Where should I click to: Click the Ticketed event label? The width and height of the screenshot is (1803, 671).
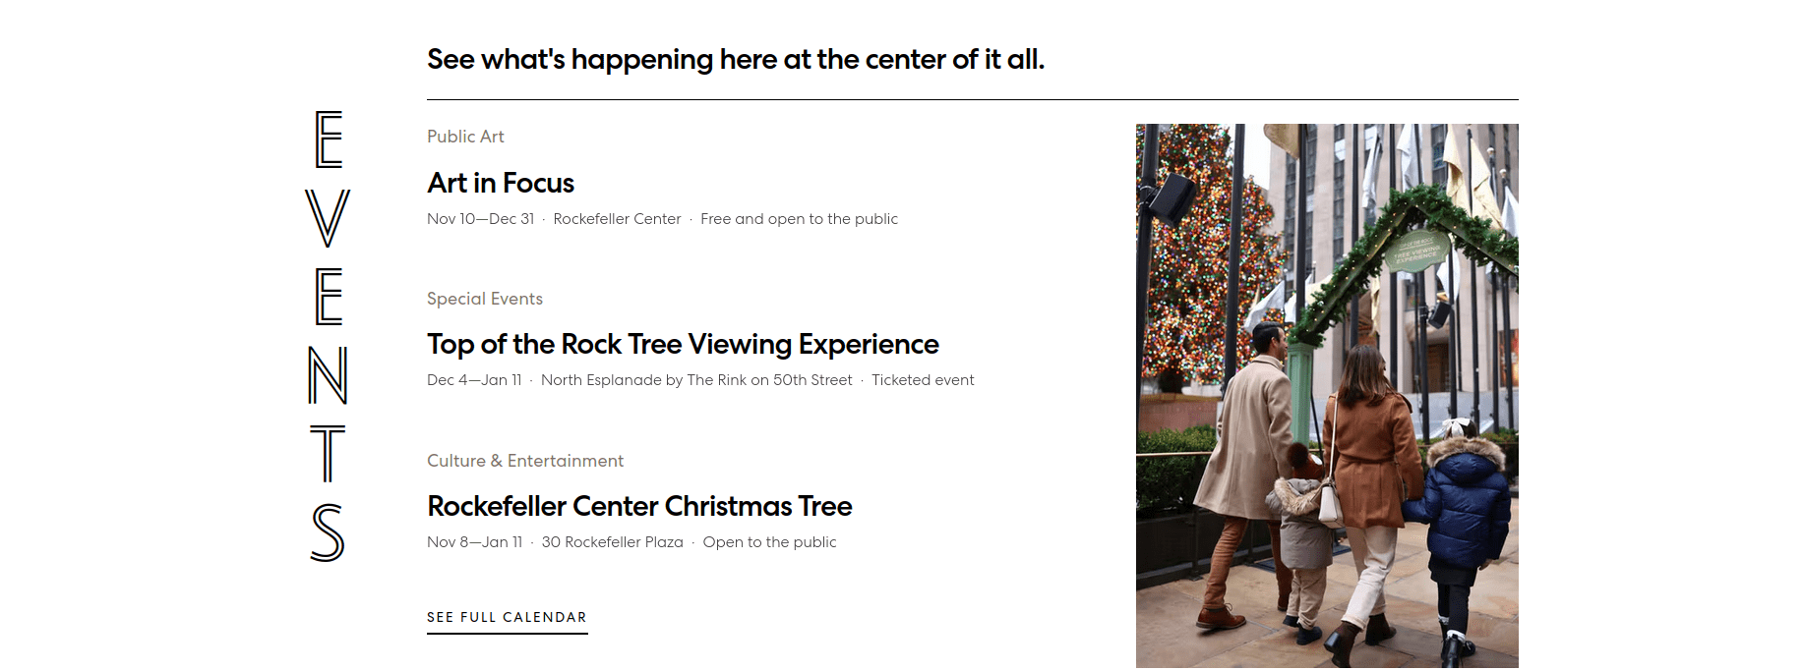[x=923, y=380]
